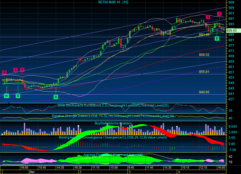Select the Moving Average Convergence / Divergence title
This screenshot has width=241, height=174.
pos(113,137)
